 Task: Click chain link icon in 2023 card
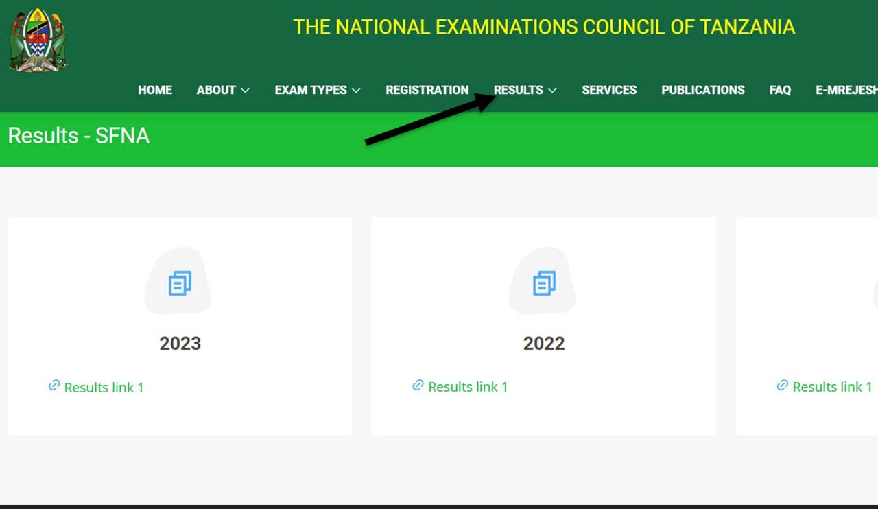[54, 386]
